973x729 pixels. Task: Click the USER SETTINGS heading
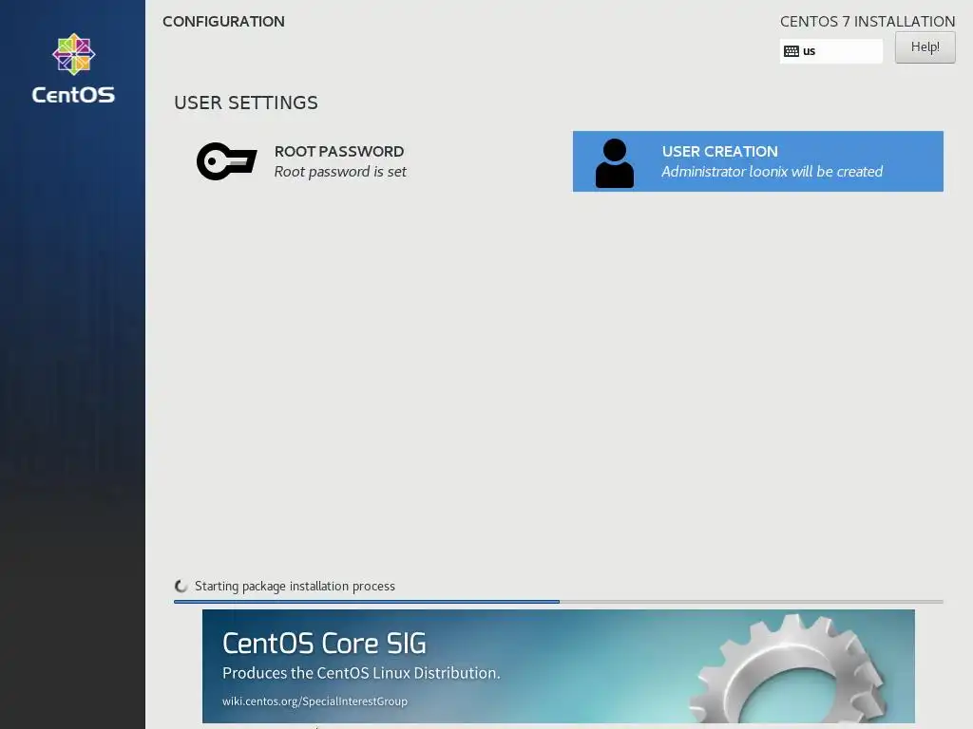[x=246, y=103]
